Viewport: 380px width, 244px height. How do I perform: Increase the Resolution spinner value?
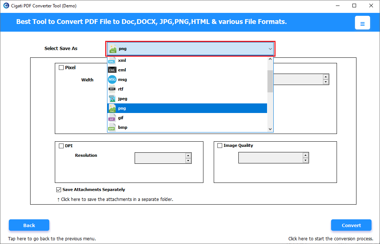click(188, 156)
